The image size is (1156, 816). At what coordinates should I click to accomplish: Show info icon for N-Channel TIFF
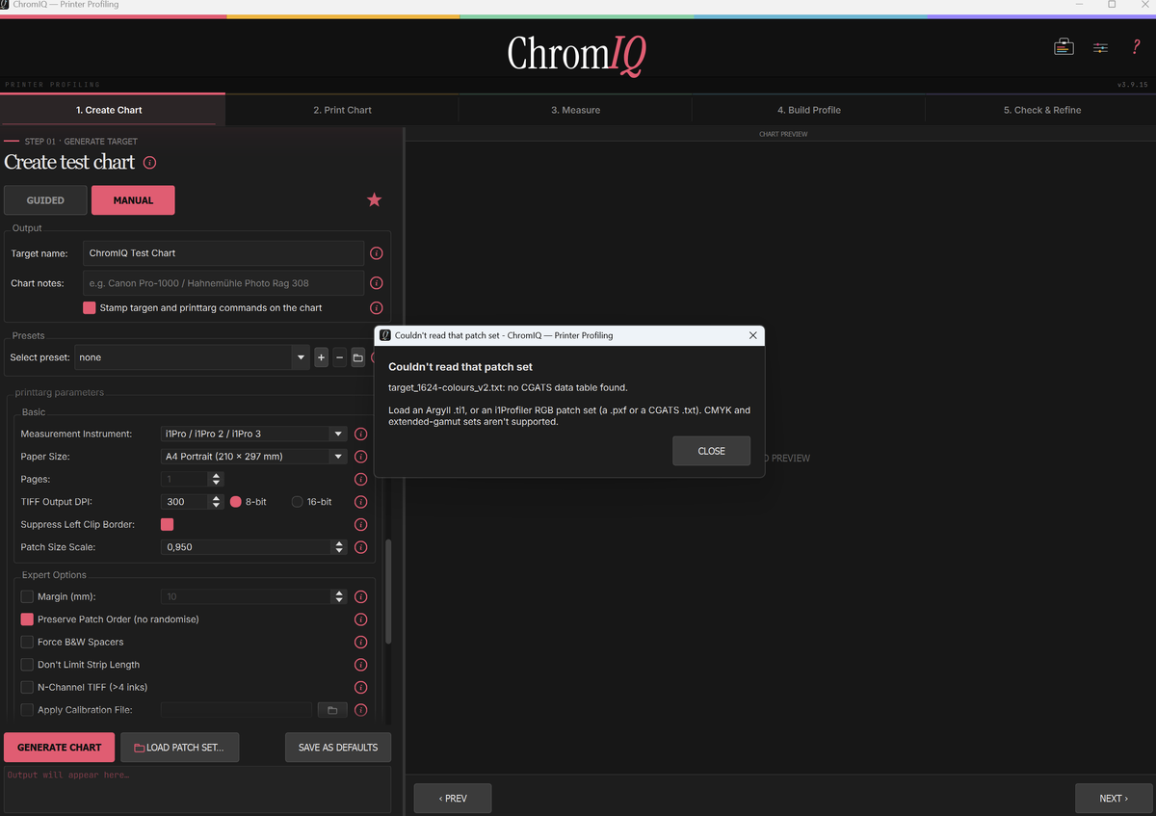tap(361, 688)
